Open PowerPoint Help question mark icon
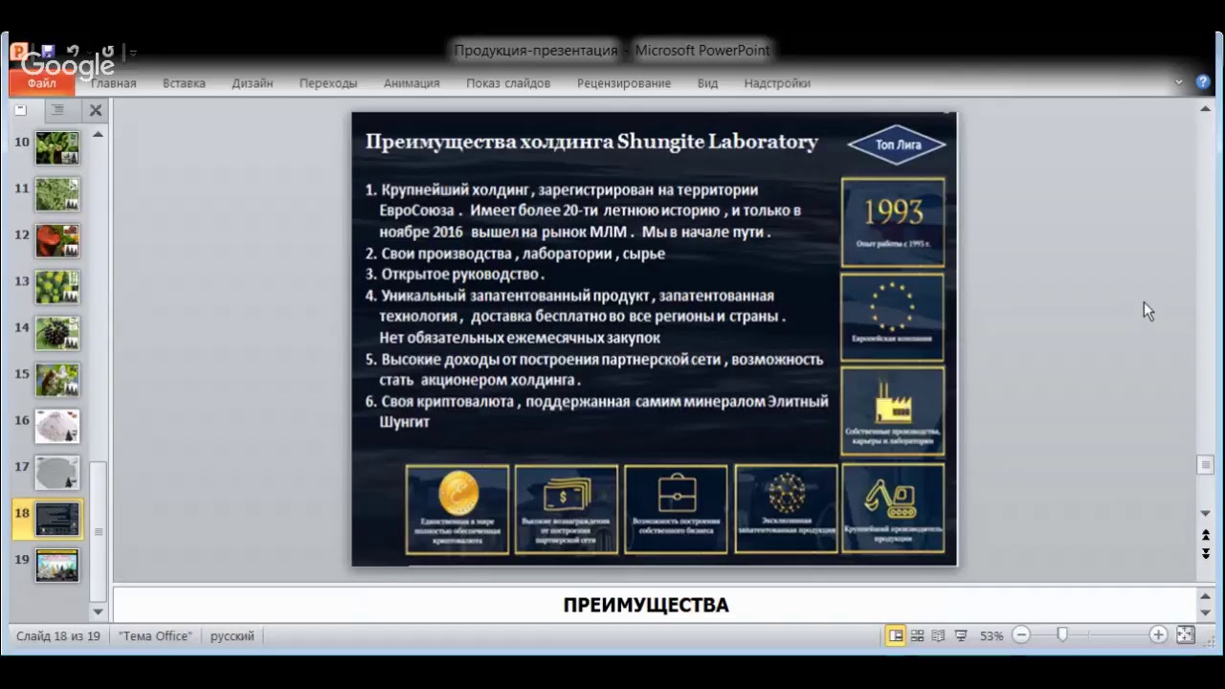The image size is (1225, 689). click(x=1203, y=82)
